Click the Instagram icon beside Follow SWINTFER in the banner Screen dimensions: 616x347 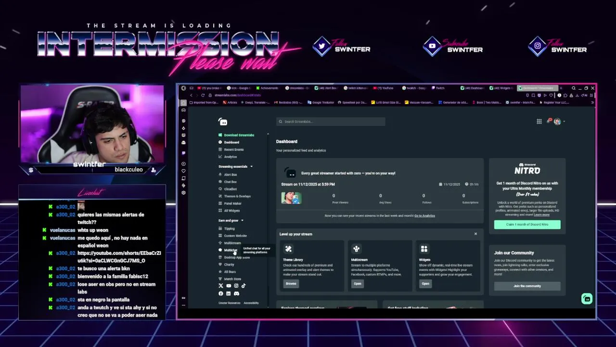coord(538,46)
